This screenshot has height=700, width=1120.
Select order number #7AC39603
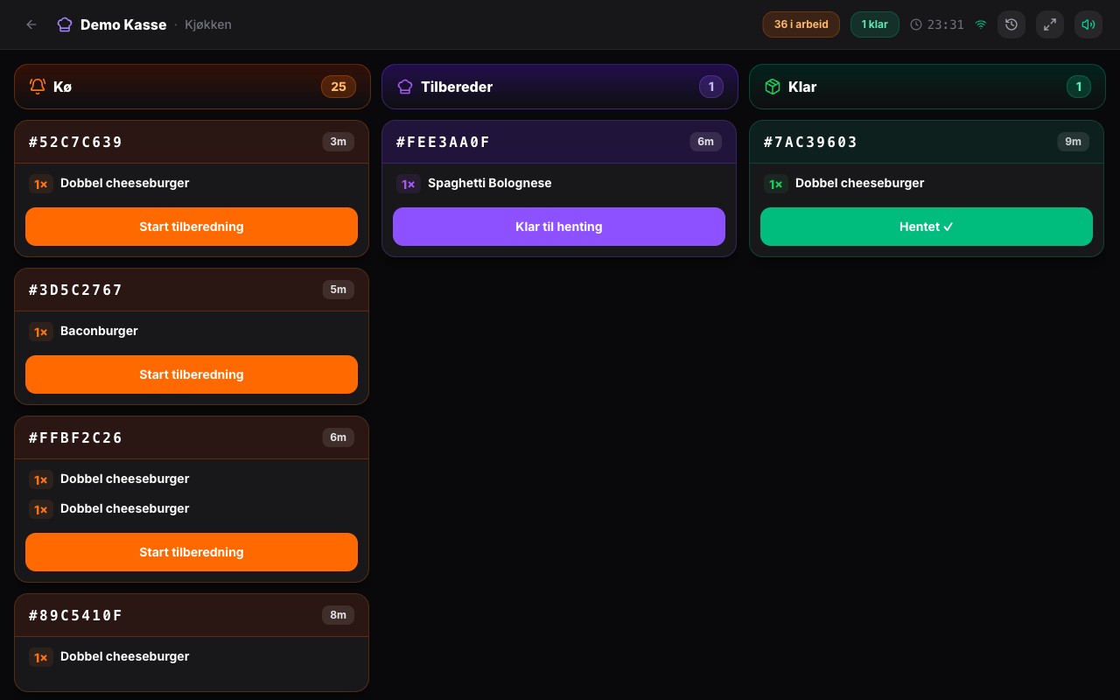point(811,142)
